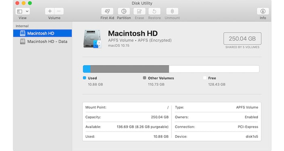Click the Restore toolbar icon
The image size is (284, 151).
point(154,11)
